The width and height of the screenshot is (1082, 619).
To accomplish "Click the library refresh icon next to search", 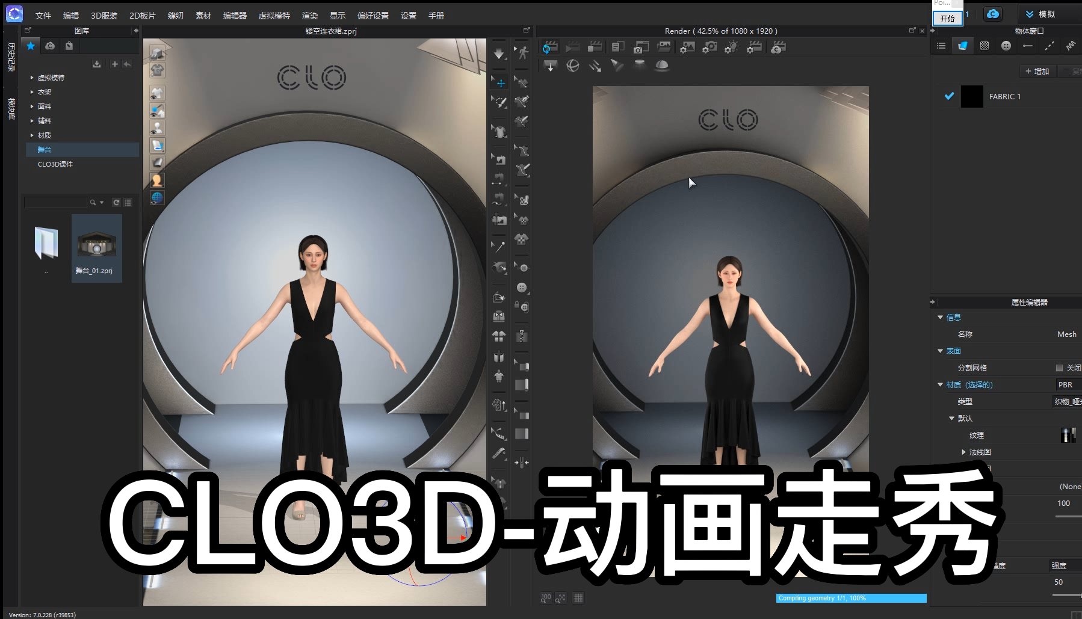I will 116,203.
